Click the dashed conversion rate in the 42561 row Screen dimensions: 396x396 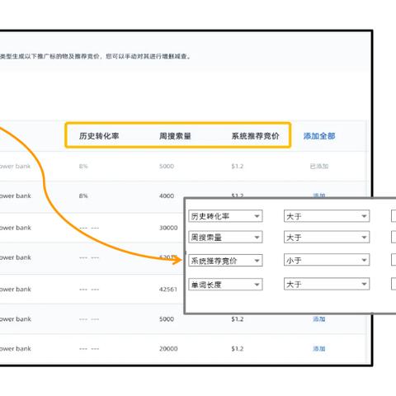click(89, 290)
